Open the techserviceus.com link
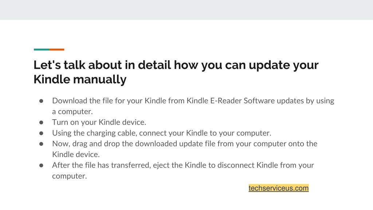The width and height of the screenshot is (373, 210). pos(279,188)
